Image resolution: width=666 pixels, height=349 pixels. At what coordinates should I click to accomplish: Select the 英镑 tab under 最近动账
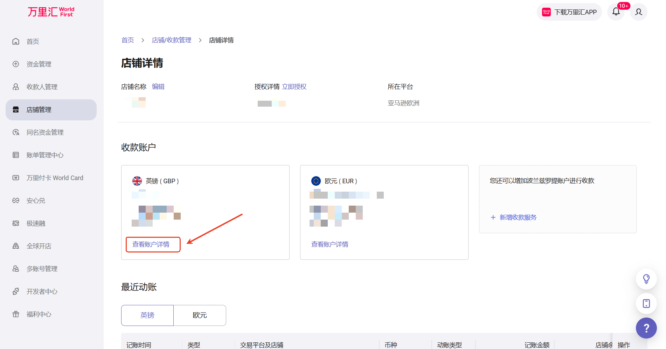click(147, 315)
